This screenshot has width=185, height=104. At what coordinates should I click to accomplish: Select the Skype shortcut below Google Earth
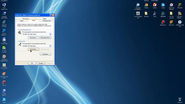point(4,100)
